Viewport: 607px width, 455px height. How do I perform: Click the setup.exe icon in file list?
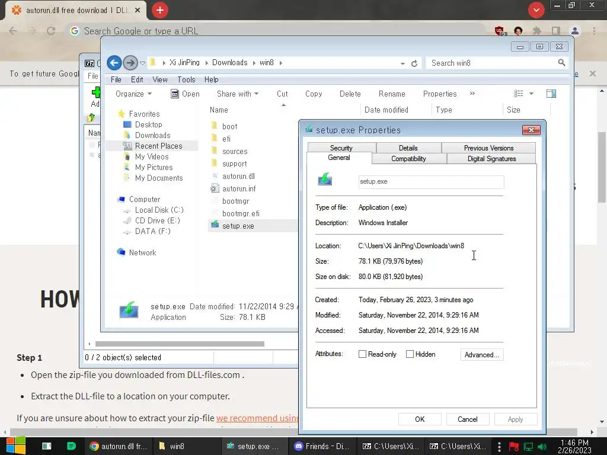tap(215, 225)
